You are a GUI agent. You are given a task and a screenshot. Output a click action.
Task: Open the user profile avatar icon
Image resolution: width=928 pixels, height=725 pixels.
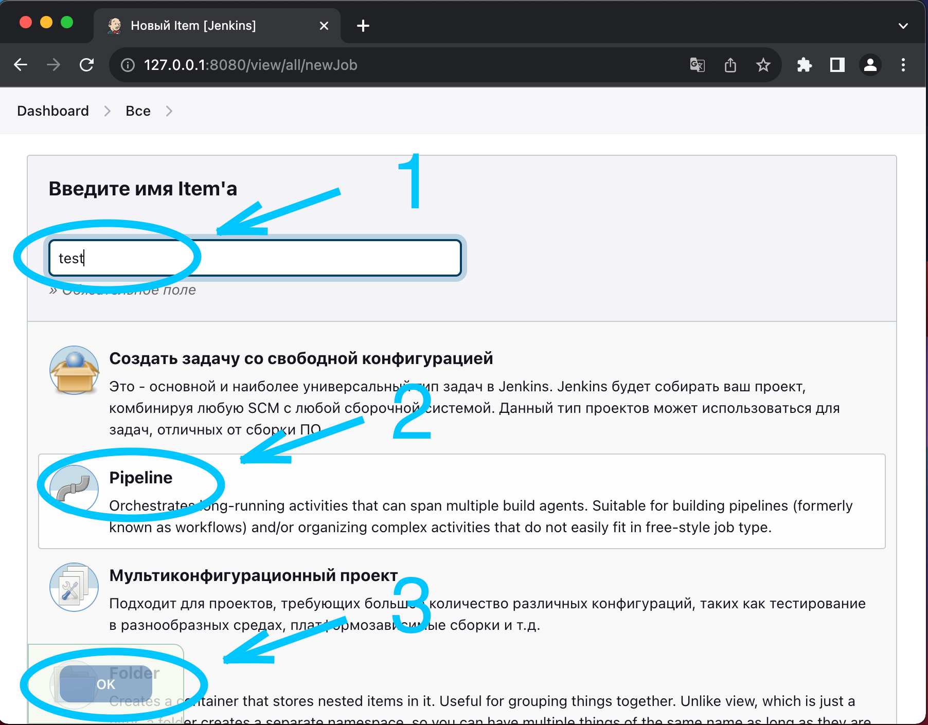pyautogui.click(x=870, y=65)
